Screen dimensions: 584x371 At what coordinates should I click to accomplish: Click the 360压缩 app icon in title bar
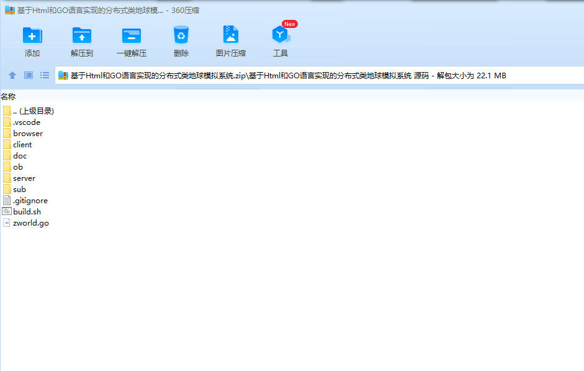10,10
